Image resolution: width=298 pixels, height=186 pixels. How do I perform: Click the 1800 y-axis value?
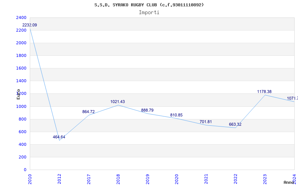21,55
